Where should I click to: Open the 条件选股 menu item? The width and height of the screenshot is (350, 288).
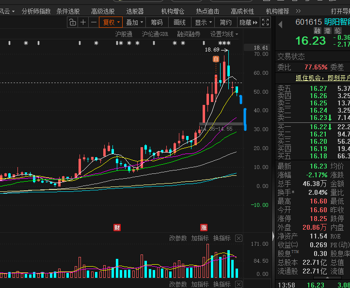point(68,11)
